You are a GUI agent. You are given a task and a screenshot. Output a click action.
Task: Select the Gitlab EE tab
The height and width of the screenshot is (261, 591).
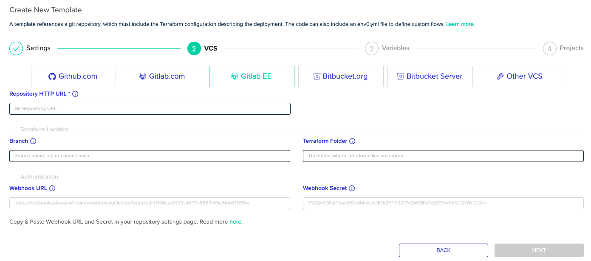click(x=252, y=77)
